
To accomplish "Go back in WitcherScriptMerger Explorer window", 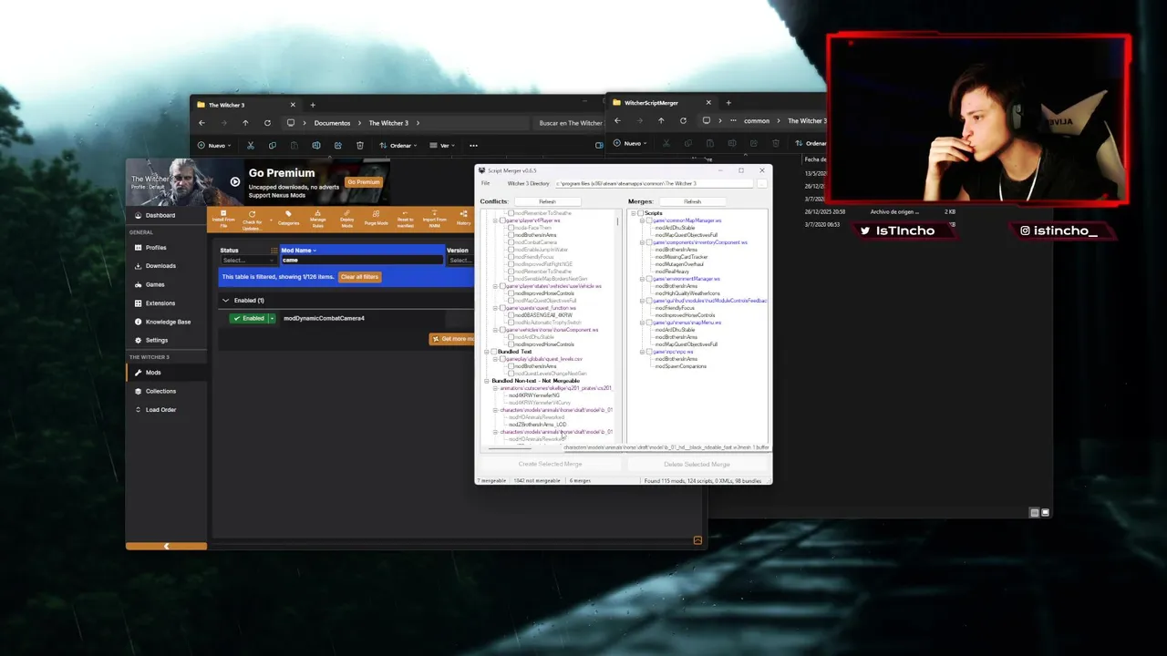I will click(x=617, y=120).
